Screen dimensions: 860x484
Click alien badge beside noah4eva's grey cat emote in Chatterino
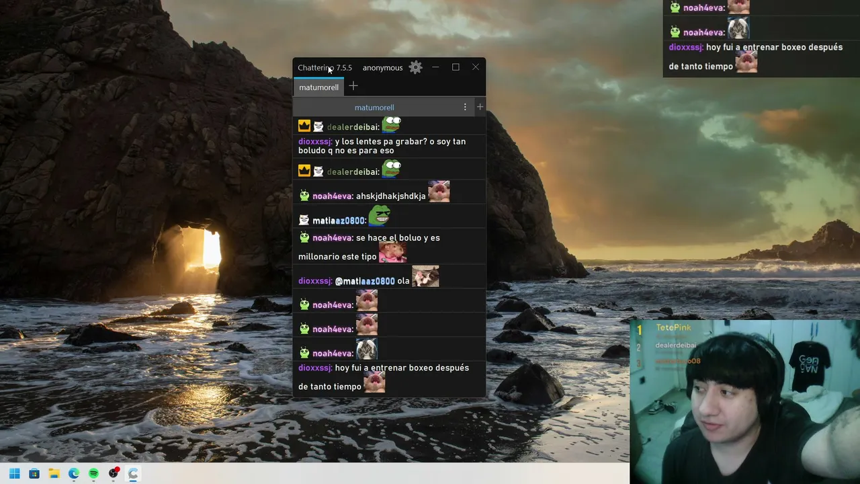[x=304, y=353]
